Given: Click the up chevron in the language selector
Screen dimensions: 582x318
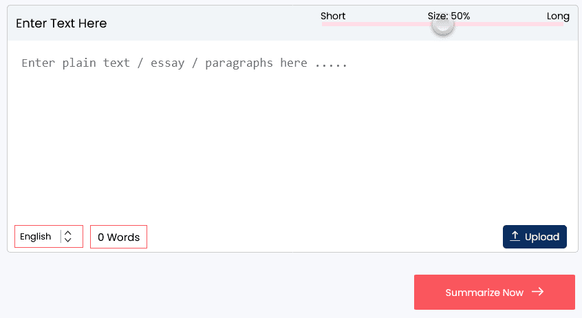Looking at the screenshot, I should coord(67,233).
